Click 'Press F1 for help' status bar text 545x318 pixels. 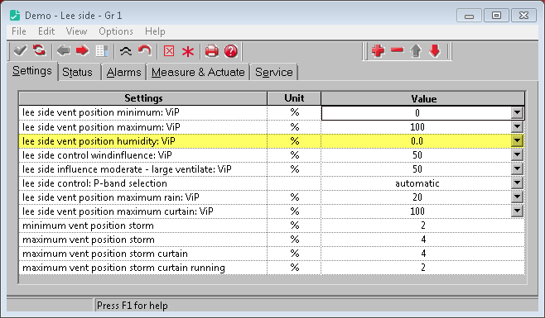[133, 306]
